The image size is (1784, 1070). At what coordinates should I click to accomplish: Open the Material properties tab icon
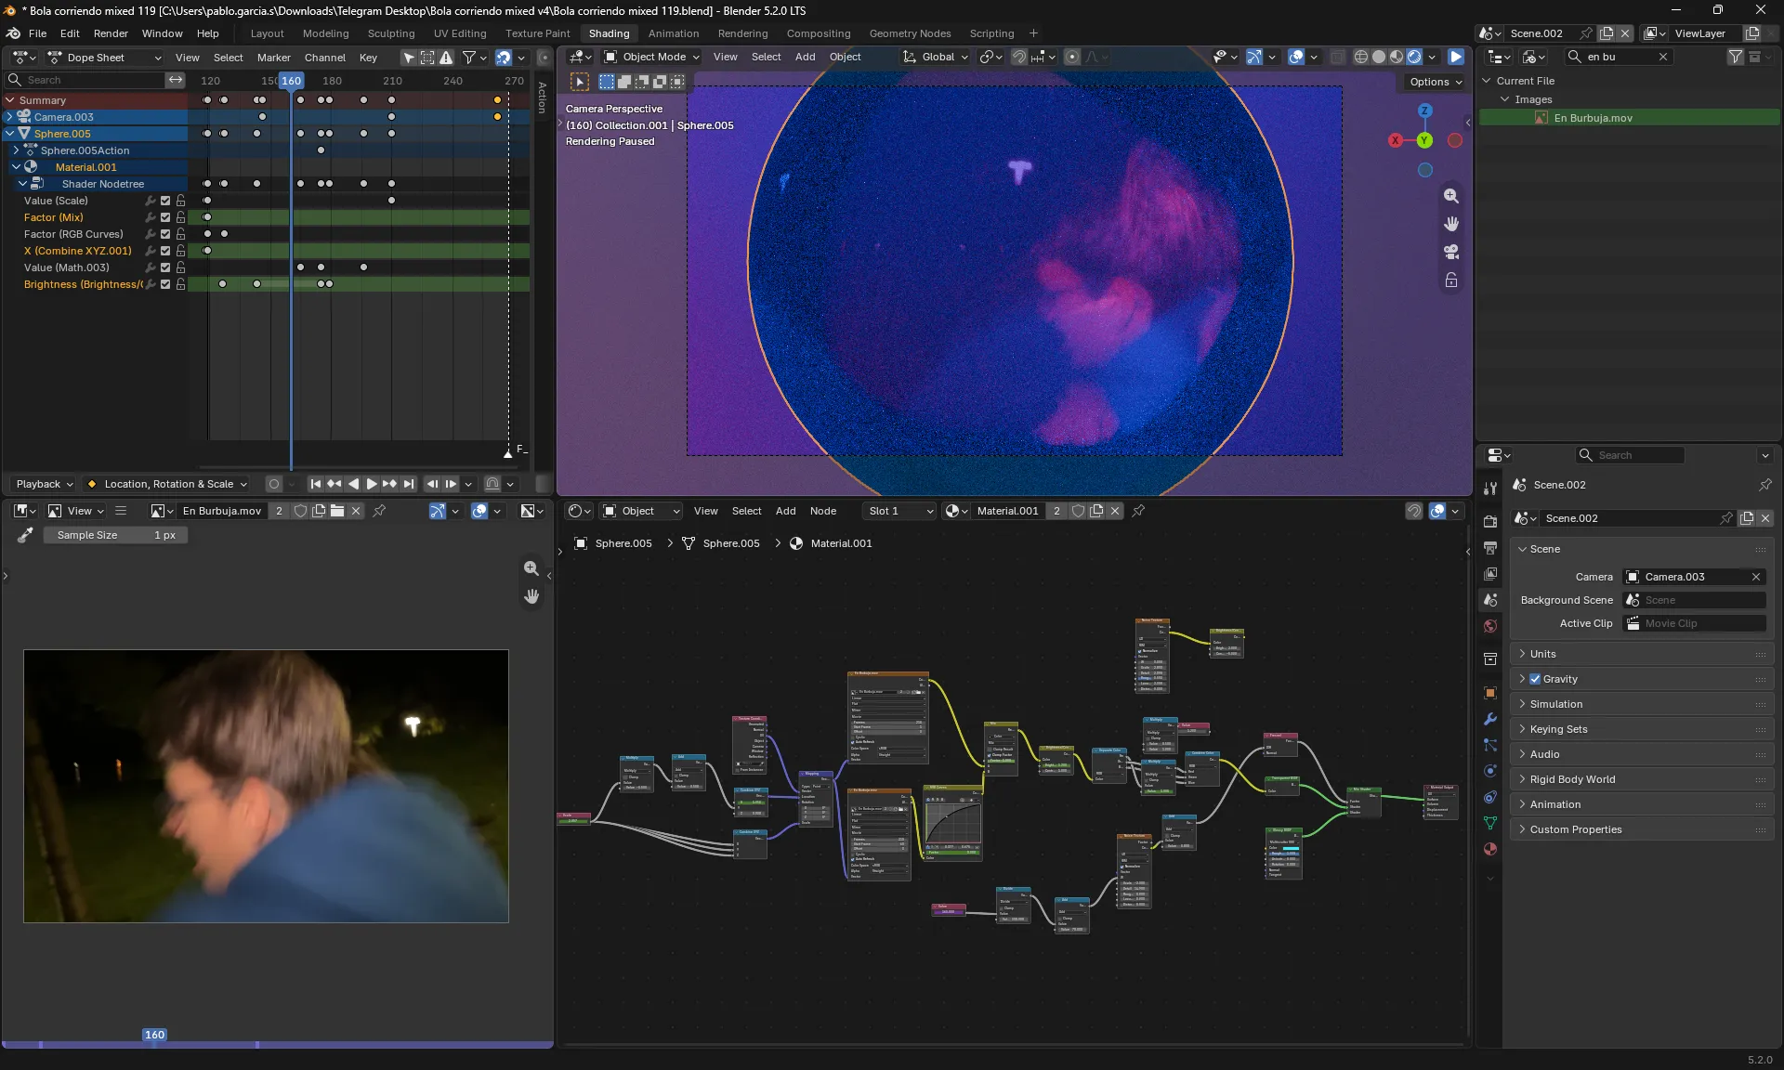pyautogui.click(x=1490, y=849)
